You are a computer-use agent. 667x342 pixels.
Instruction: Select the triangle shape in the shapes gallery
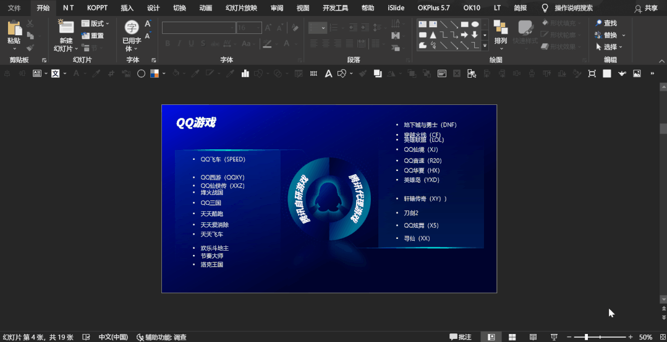click(x=433, y=35)
